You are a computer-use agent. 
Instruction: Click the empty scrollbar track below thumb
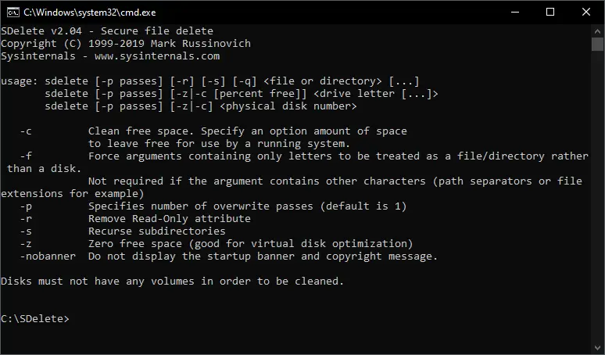[x=597, y=196]
